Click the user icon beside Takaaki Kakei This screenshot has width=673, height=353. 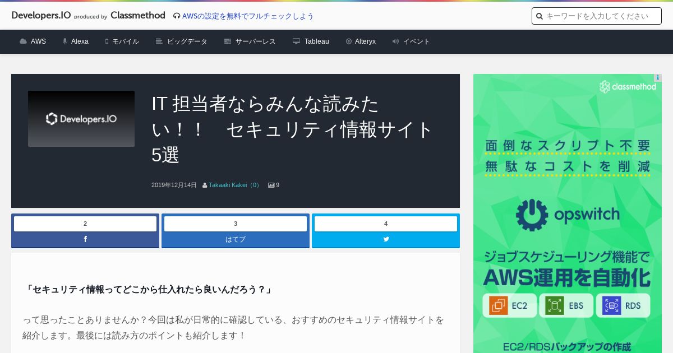pyautogui.click(x=205, y=185)
